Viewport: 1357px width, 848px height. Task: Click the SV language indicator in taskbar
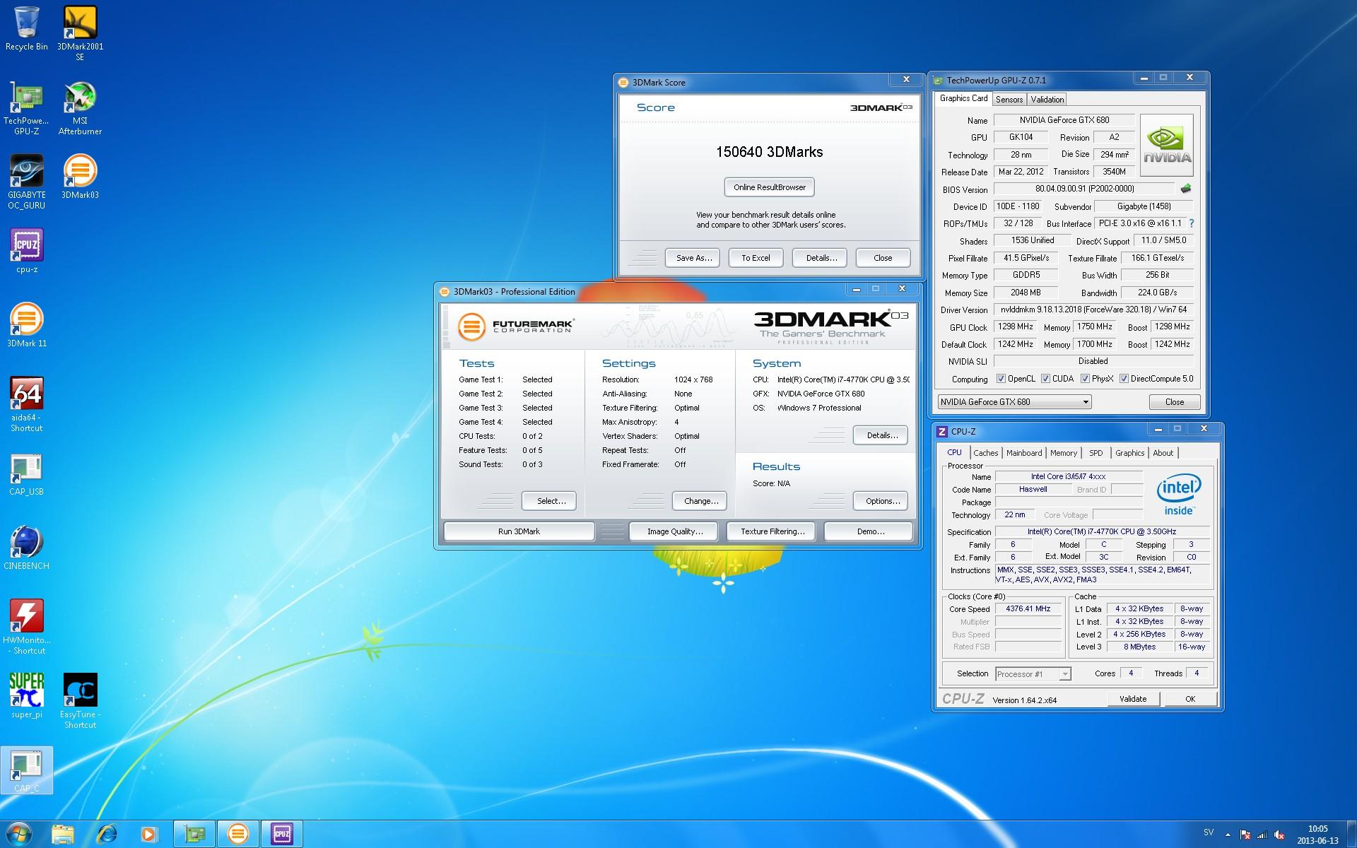click(1209, 832)
